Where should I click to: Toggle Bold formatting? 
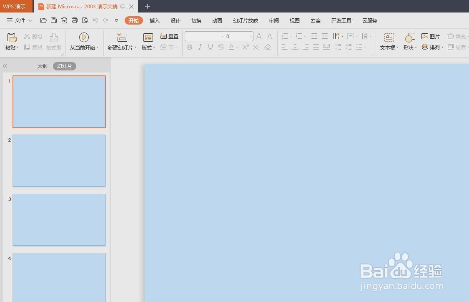tap(190, 47)
